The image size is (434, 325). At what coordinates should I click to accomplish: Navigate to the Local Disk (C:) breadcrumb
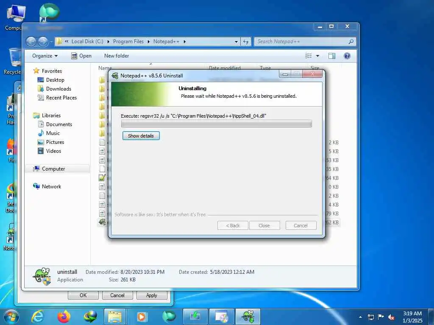coord(87,41)
